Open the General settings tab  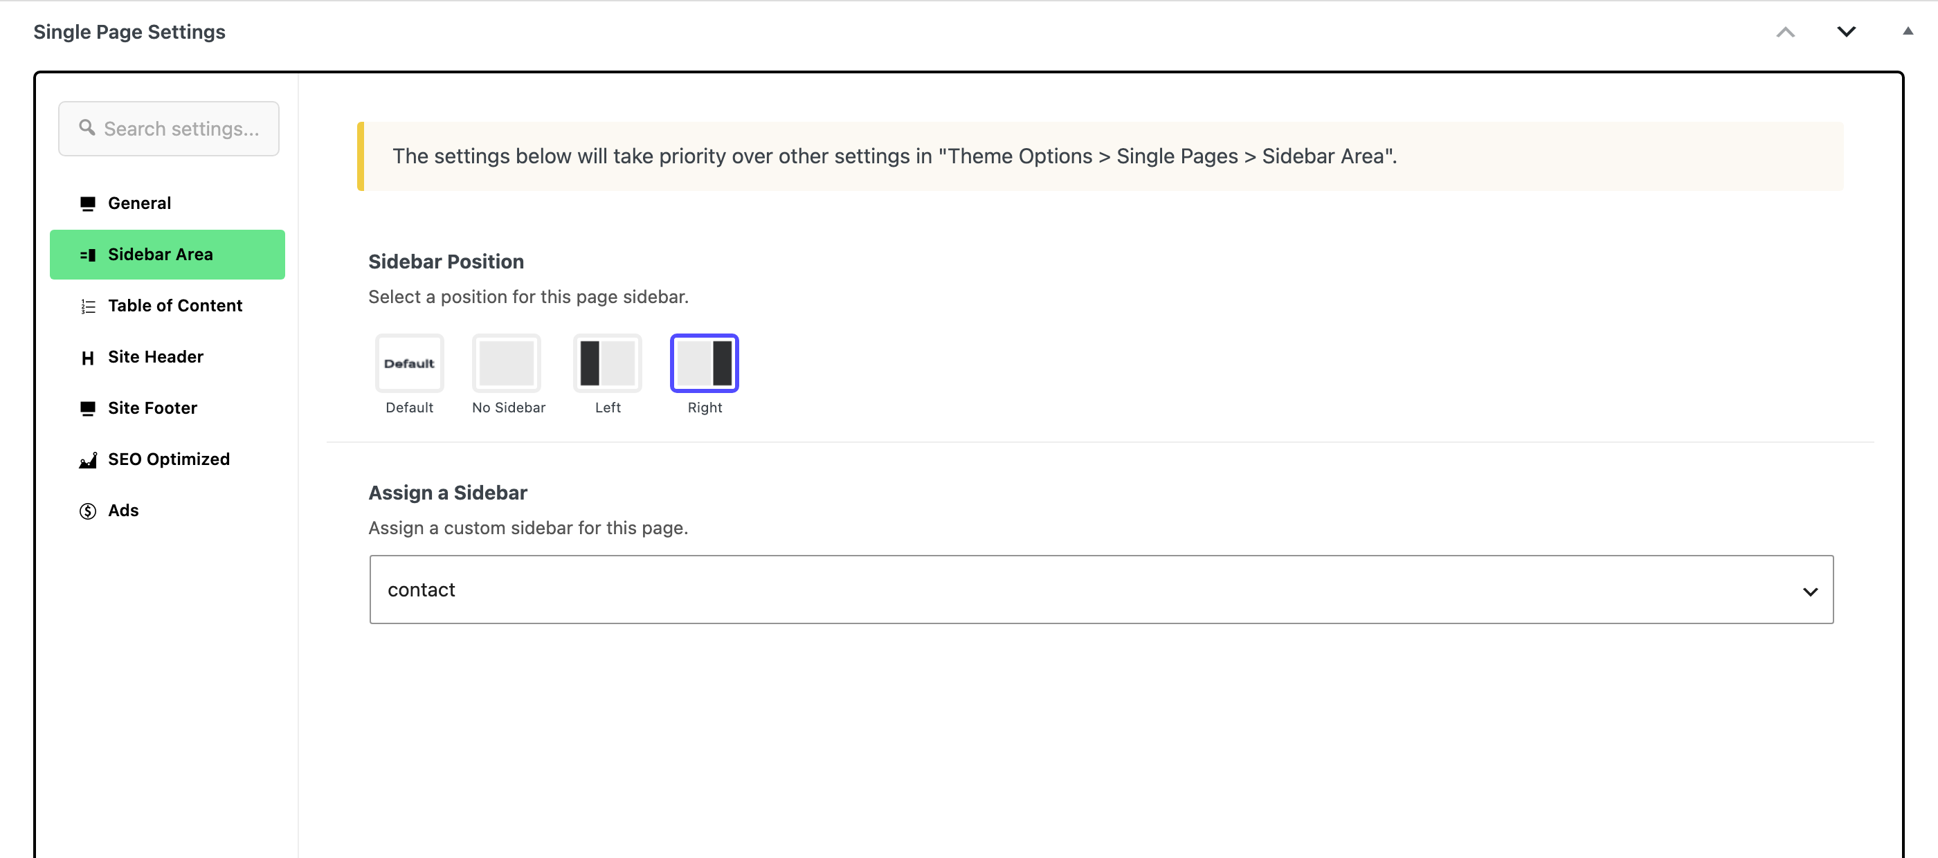coord(167,203)
